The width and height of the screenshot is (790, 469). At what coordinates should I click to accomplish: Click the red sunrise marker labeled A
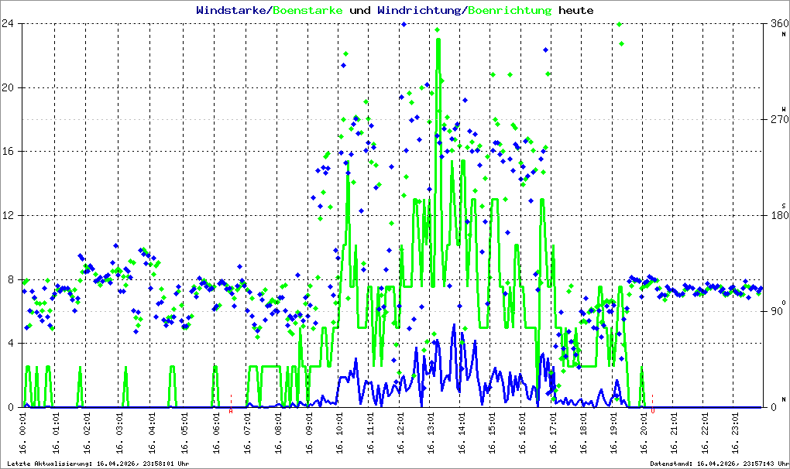[x=231, y=411]
